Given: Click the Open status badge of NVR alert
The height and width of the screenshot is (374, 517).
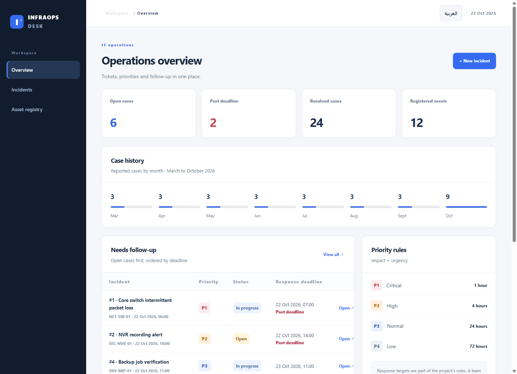Looking at the screenshot, I should point(241,339).
